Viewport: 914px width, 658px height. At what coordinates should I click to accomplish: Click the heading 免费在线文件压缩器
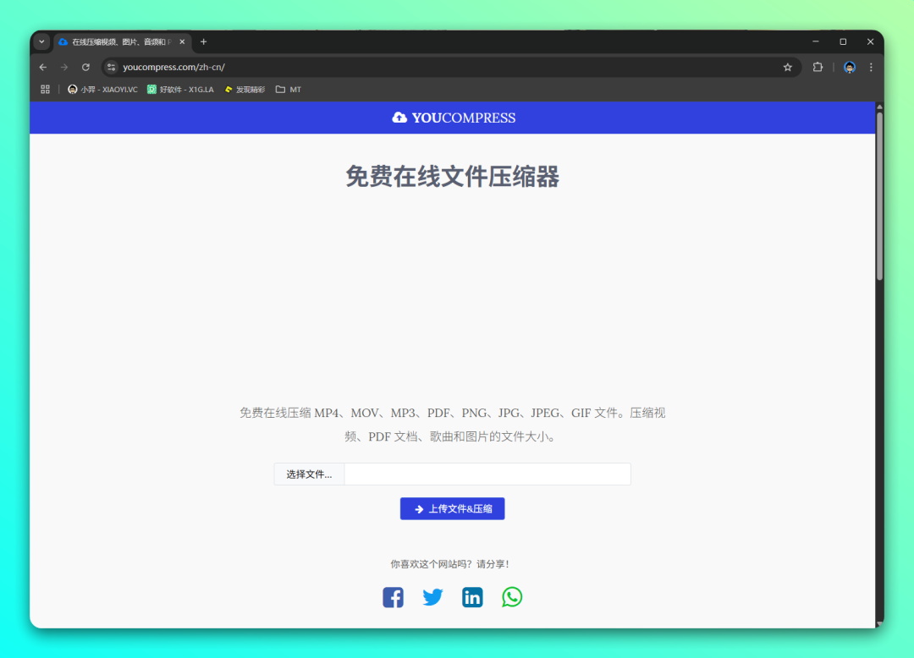(452, 177)
